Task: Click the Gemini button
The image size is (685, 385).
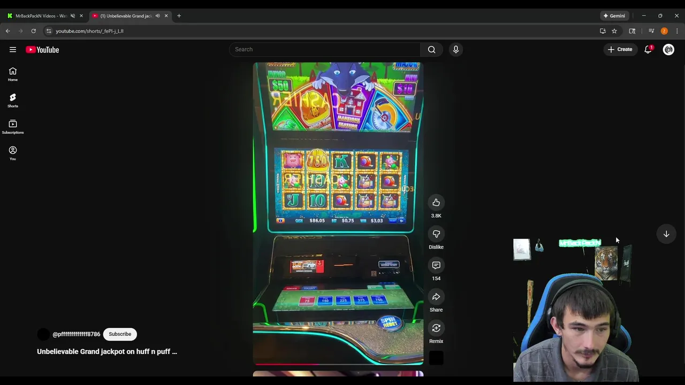Action: [614, 16]
